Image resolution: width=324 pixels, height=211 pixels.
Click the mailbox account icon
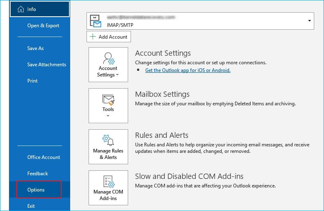click(x=95, y=21)
